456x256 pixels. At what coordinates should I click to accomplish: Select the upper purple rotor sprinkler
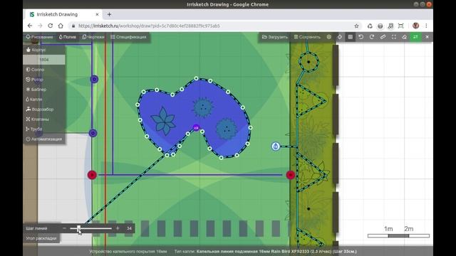pyautogui.click(x=94, y=79)
